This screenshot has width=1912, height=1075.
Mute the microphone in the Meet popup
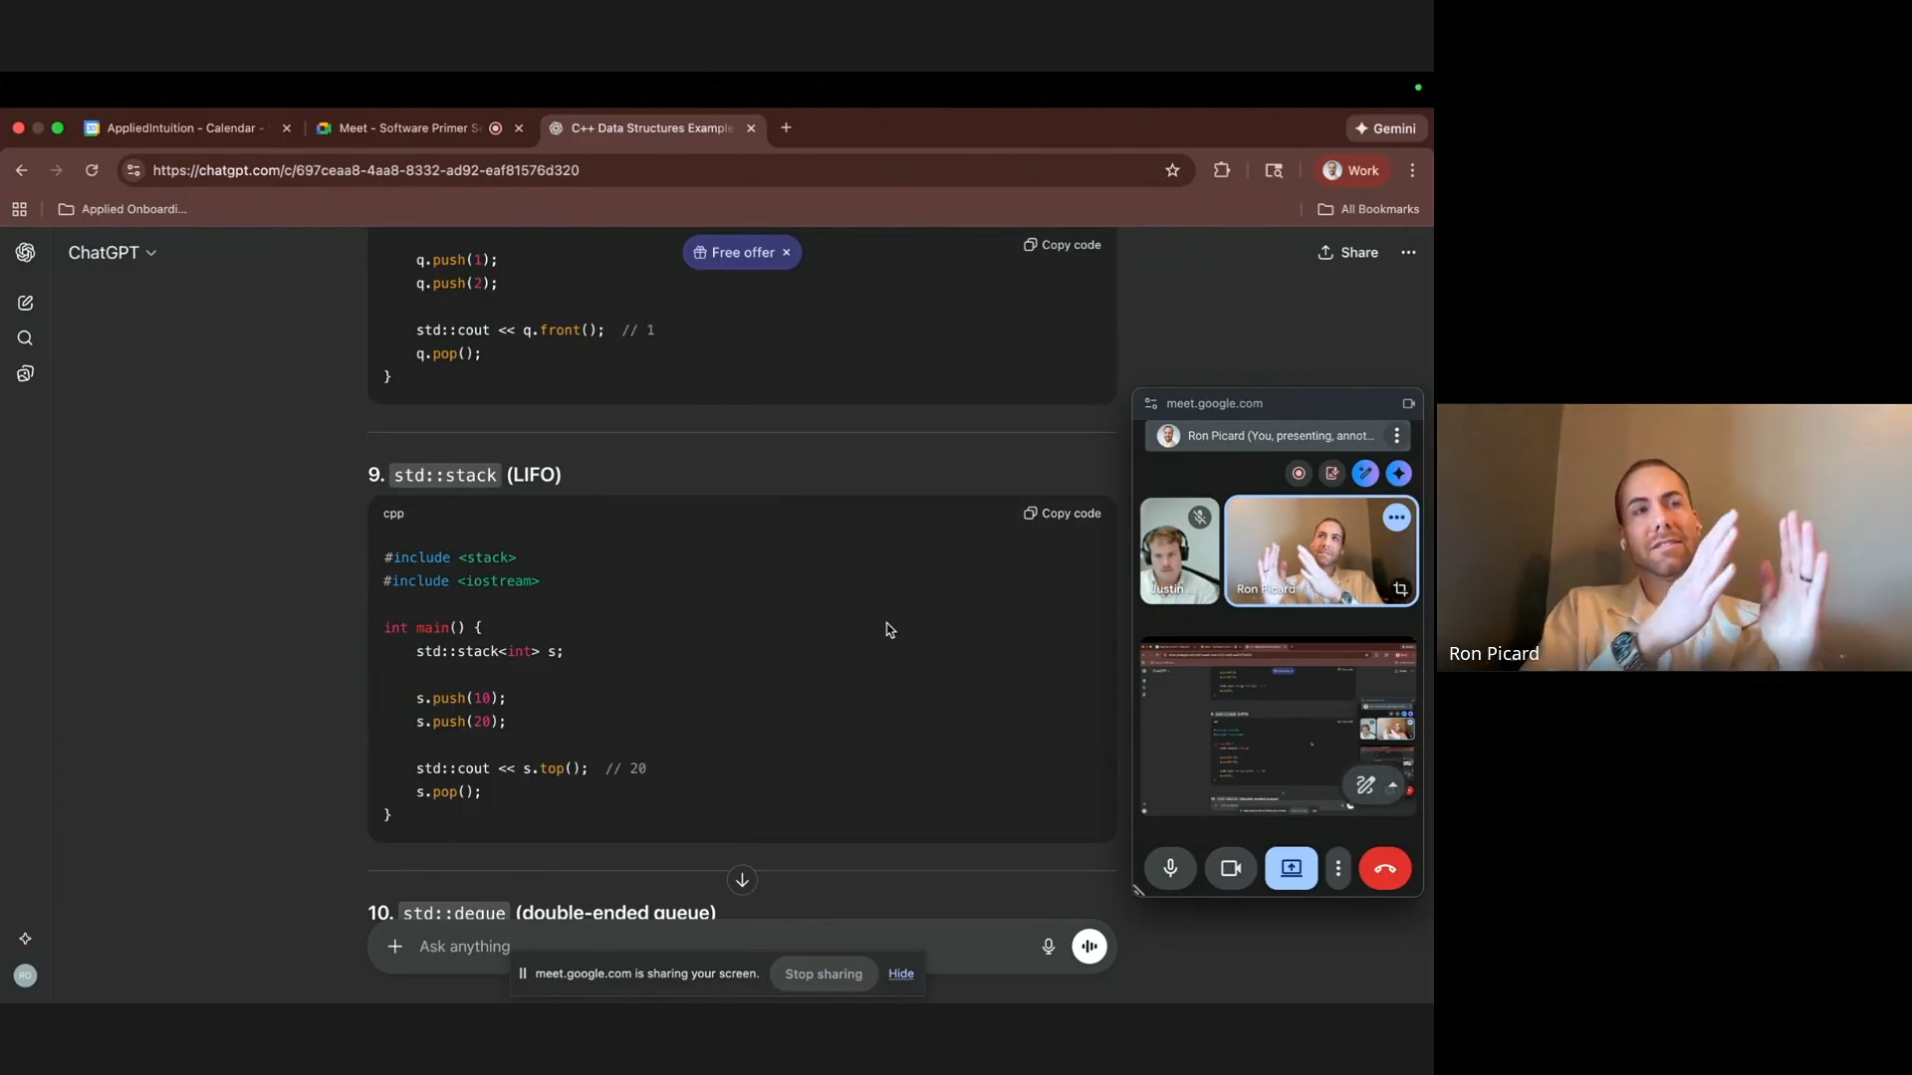coord(1170,868)
